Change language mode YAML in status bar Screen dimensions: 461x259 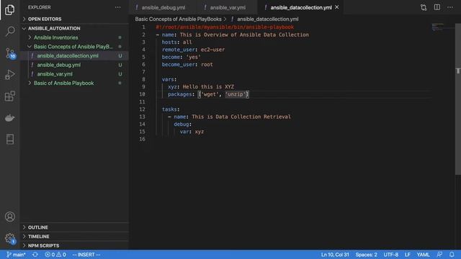[423, 255]
